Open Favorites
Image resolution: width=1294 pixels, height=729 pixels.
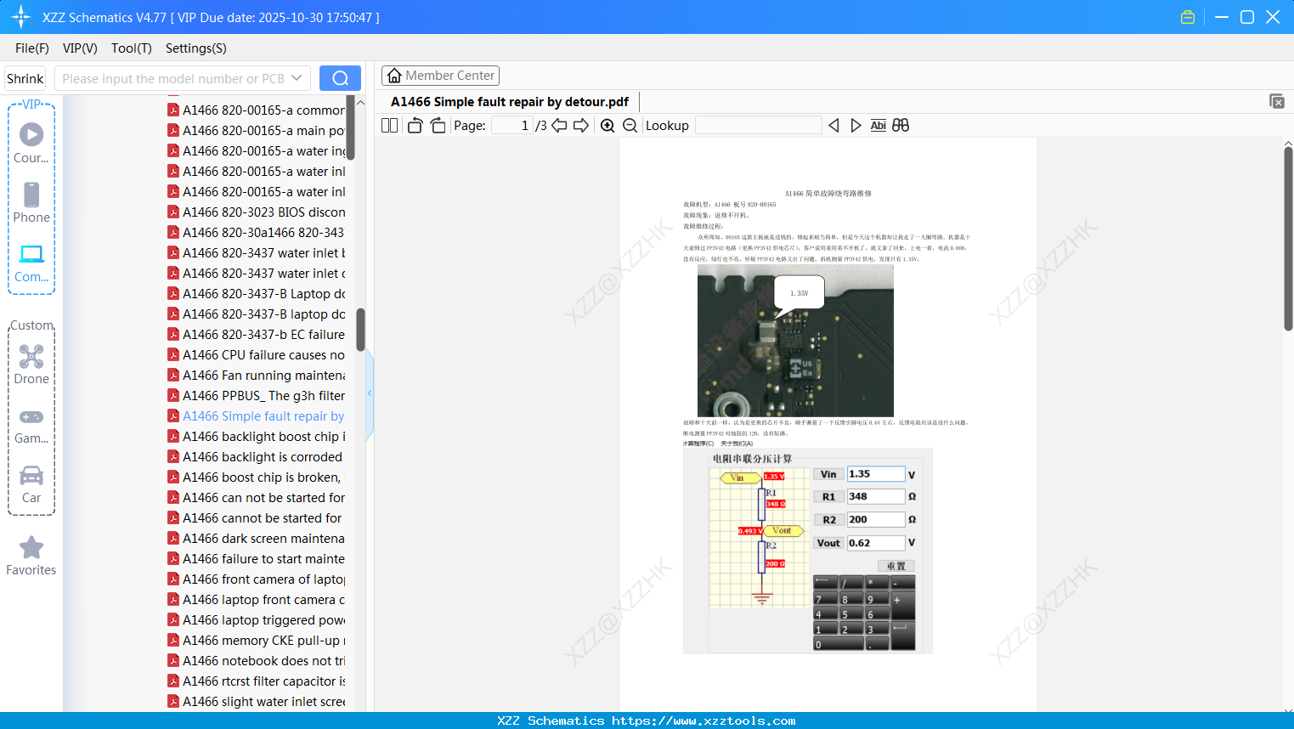[x=31, y=556]
